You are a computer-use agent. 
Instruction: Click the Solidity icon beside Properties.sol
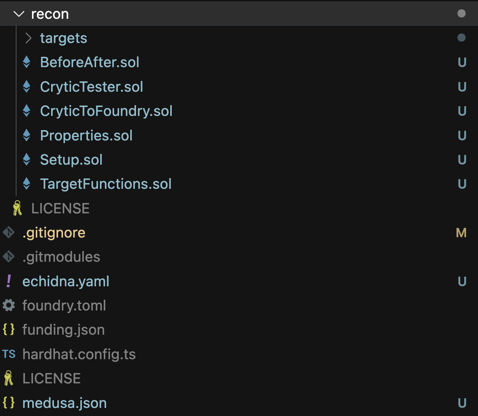[x=27, y=135]
